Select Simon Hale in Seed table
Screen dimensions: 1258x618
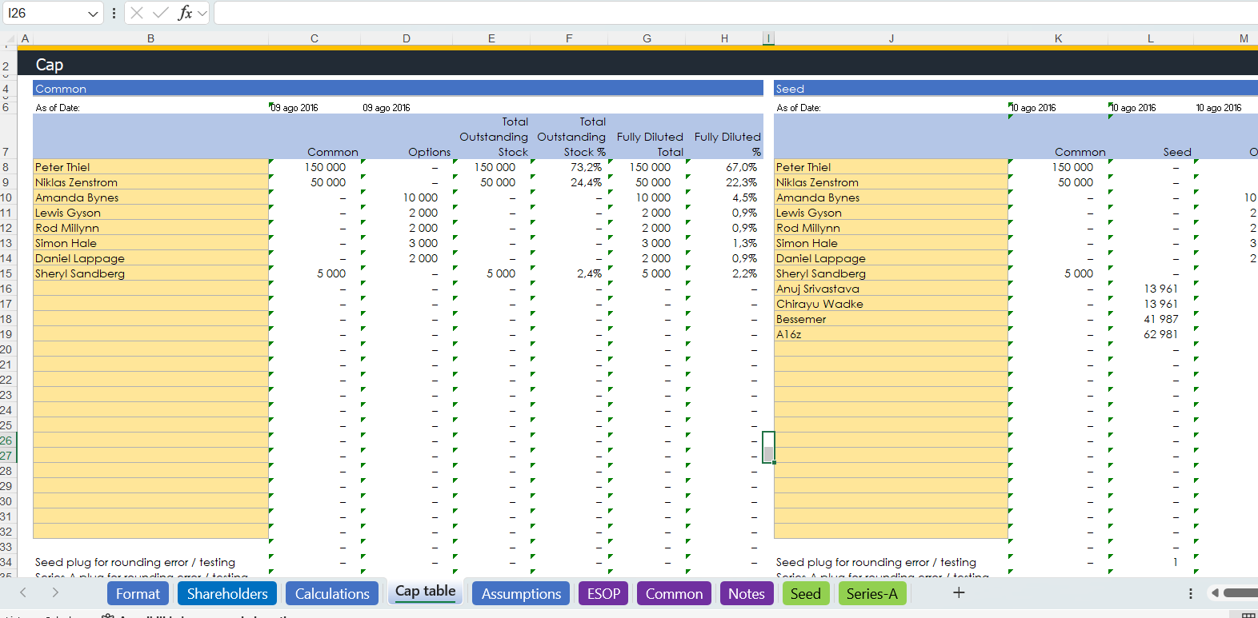coord(891,243)
